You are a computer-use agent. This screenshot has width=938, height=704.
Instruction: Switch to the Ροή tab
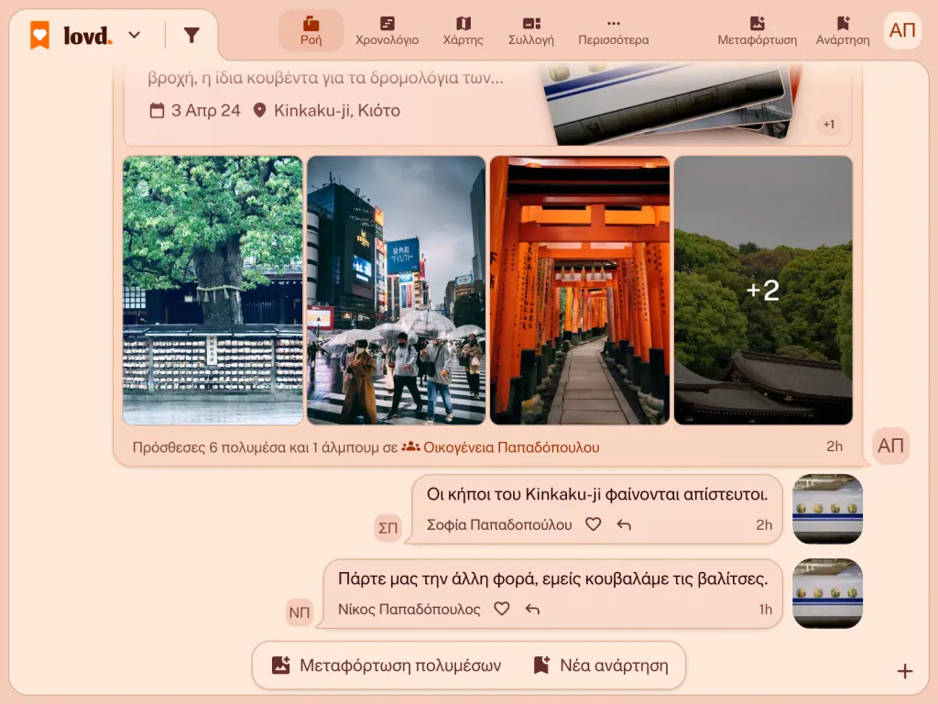coord(311,31)
